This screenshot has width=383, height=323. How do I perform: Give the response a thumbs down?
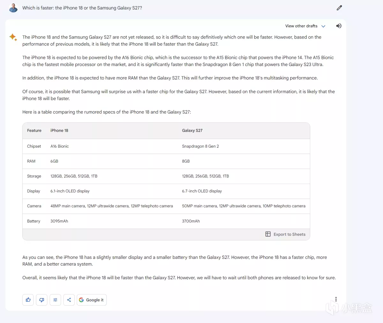[42, 300]
